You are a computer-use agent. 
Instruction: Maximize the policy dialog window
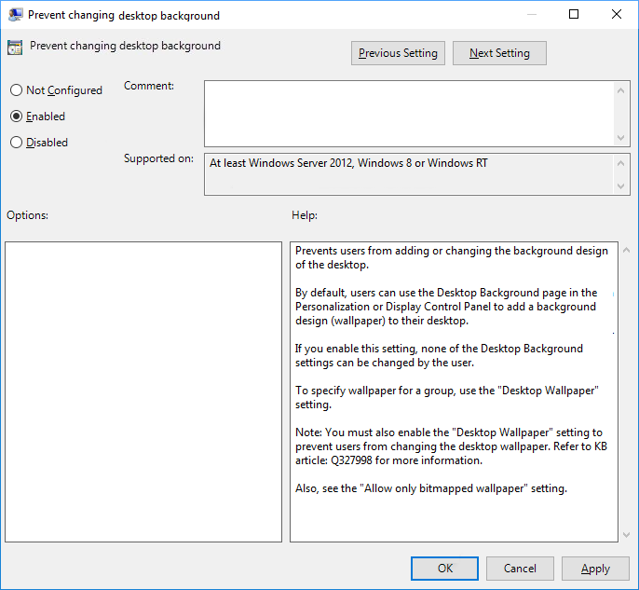click(x=574, y=14)
